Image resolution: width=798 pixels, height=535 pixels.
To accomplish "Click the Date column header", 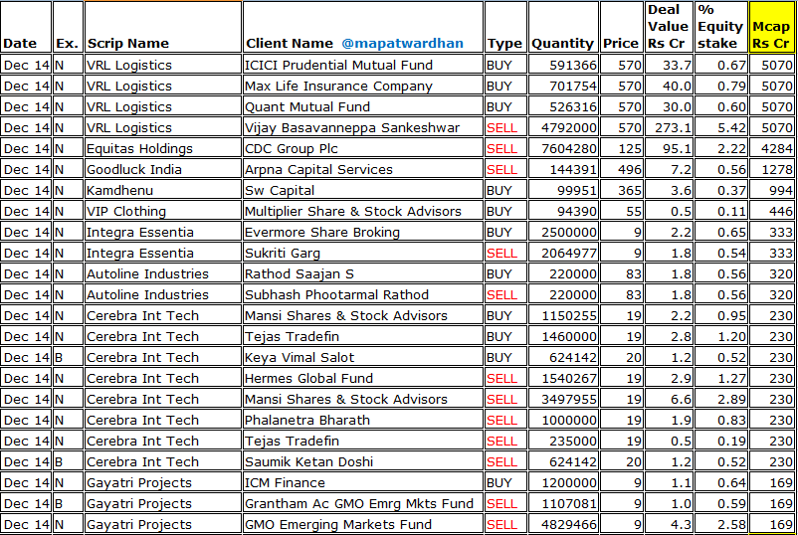I will pyautogui.click(x=26, y=27).
